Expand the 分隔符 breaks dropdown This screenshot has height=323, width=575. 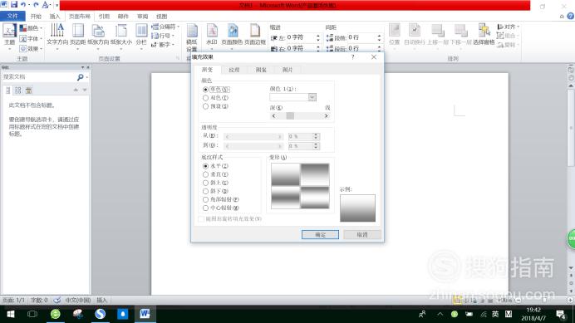[165, 27]
